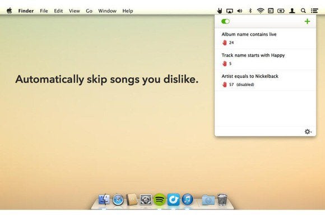This screenshot has height=217, width=325.
Task: Open Spotlight search magnifier icon
Action: 303,11
